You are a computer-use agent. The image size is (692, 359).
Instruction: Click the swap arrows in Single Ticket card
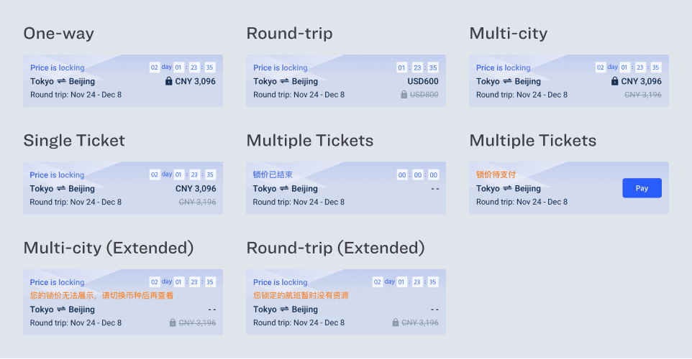point(62,189)
